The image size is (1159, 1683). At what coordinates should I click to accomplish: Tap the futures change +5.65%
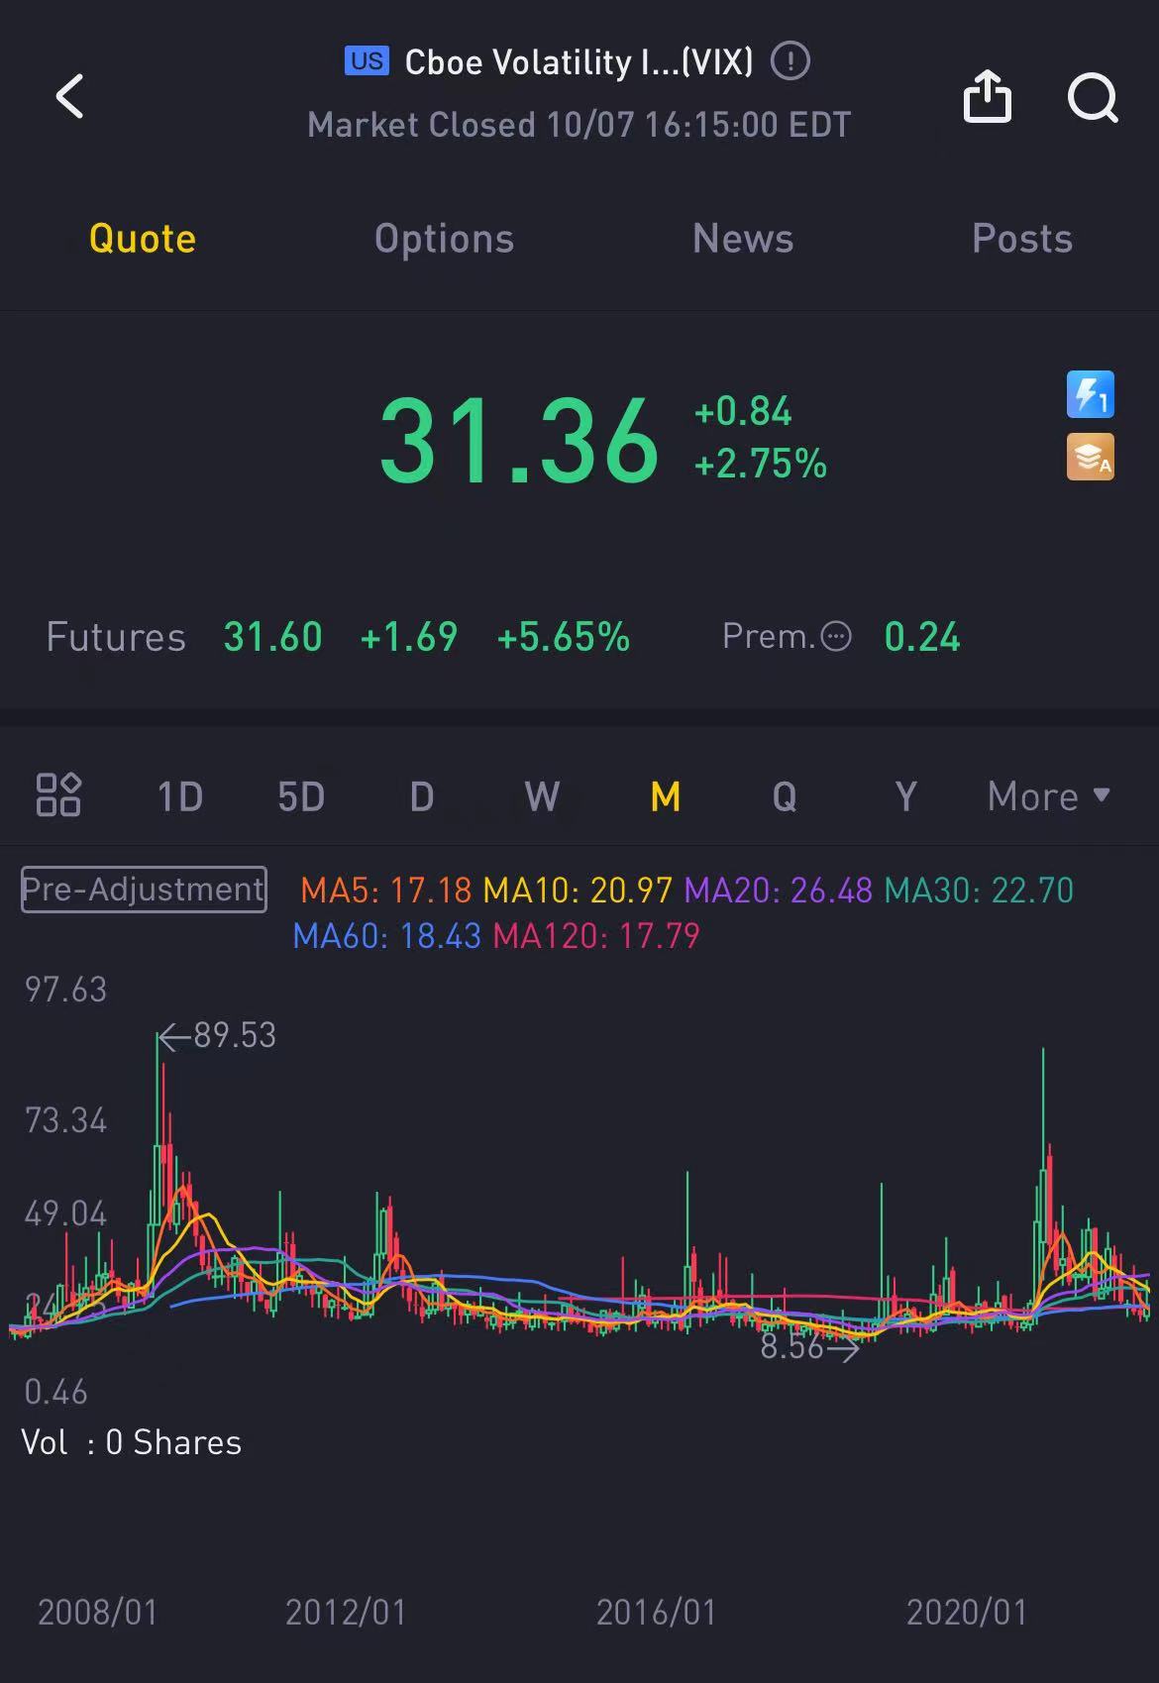(x=564, y=637)
